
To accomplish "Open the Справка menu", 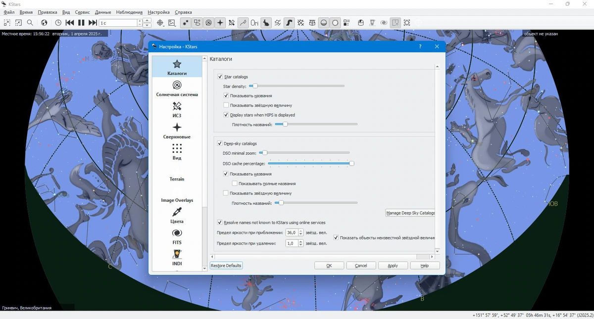I will point(184,12).
